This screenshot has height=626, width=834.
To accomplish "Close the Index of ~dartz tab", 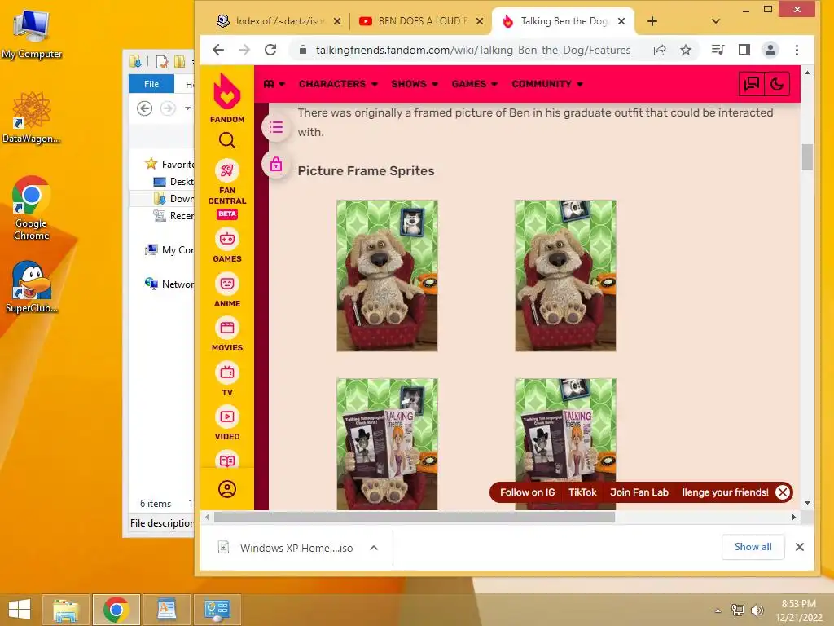I will click(336, 21).
